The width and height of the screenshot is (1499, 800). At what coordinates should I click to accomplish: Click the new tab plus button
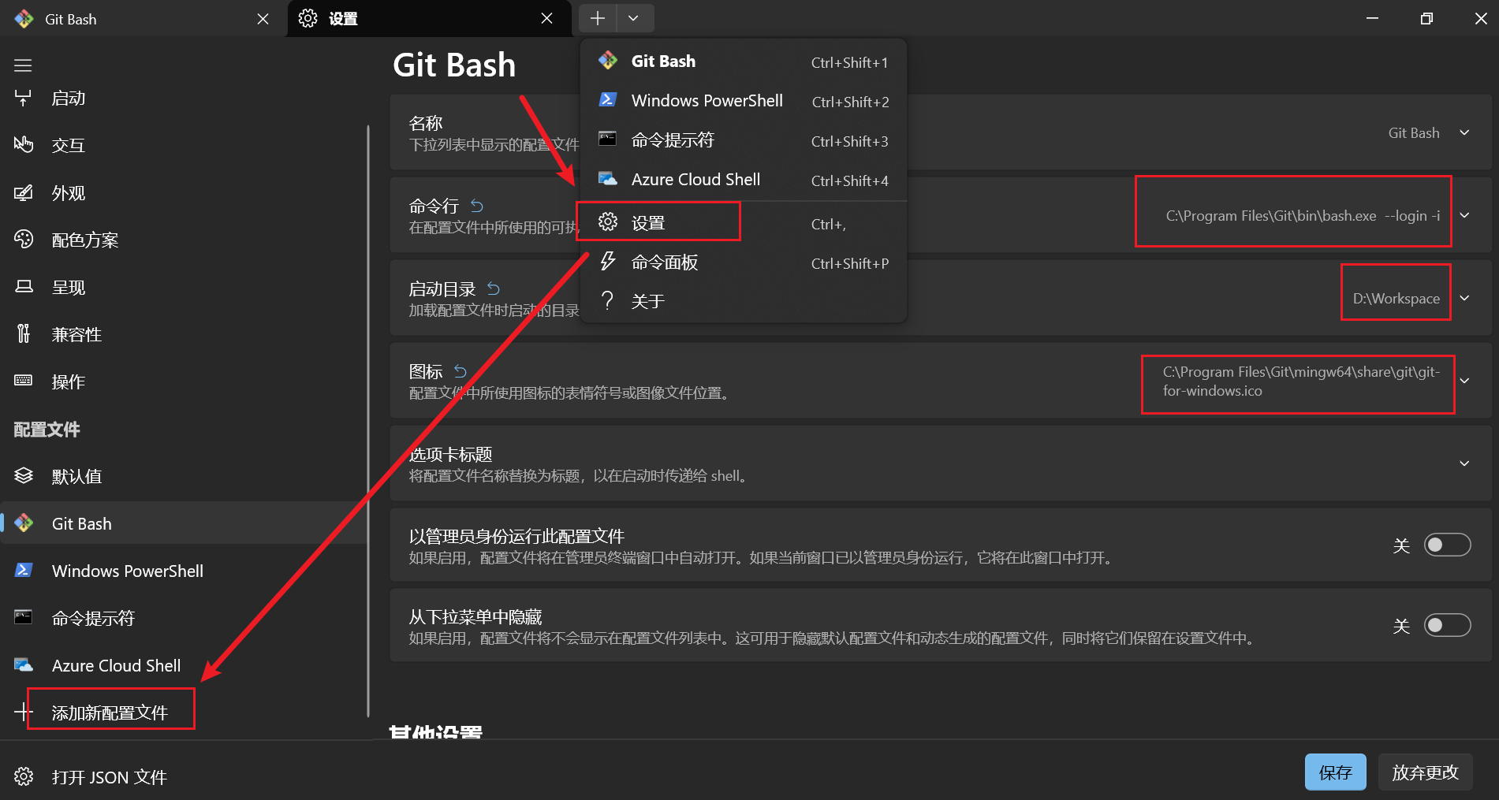coord(598,18)
